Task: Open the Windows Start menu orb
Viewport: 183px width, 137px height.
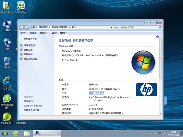Action: 5,133
